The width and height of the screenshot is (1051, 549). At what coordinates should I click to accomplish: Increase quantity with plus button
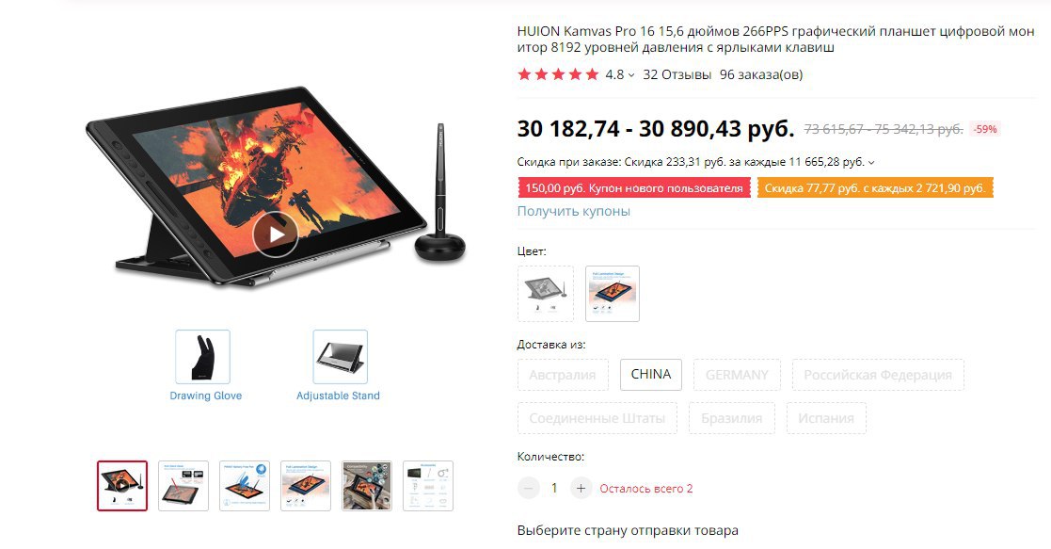(581, 488)
